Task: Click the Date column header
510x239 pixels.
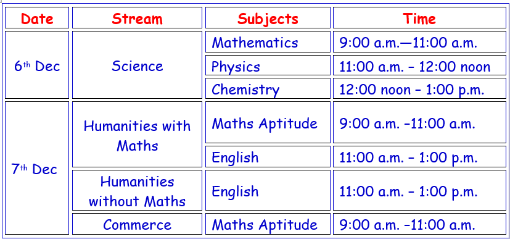Action: pyautogui.click(x=37, y=17)
